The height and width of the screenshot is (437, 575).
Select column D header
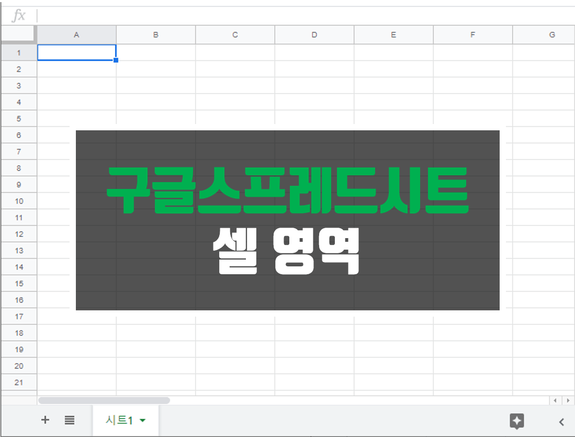point(314,35)
